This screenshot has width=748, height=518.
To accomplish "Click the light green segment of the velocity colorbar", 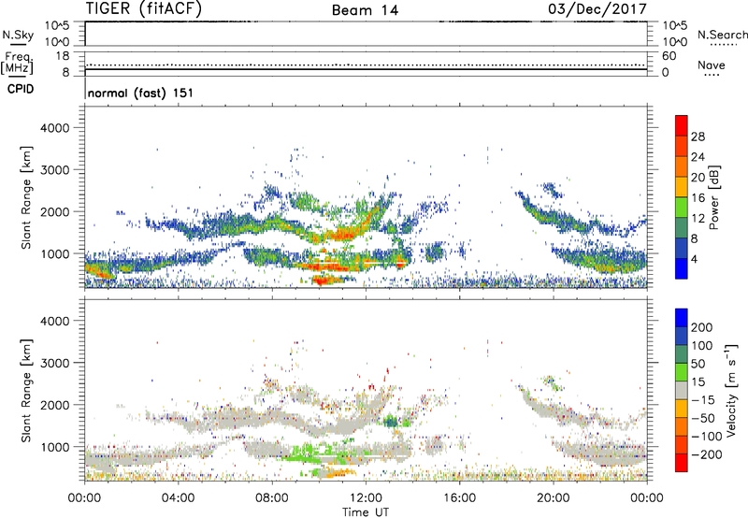I will pyautogui.click(x=682, y=372).
